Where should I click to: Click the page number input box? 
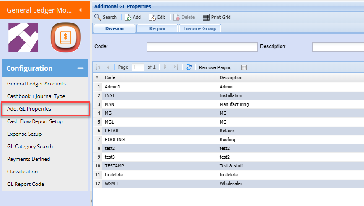click(138, 67)
